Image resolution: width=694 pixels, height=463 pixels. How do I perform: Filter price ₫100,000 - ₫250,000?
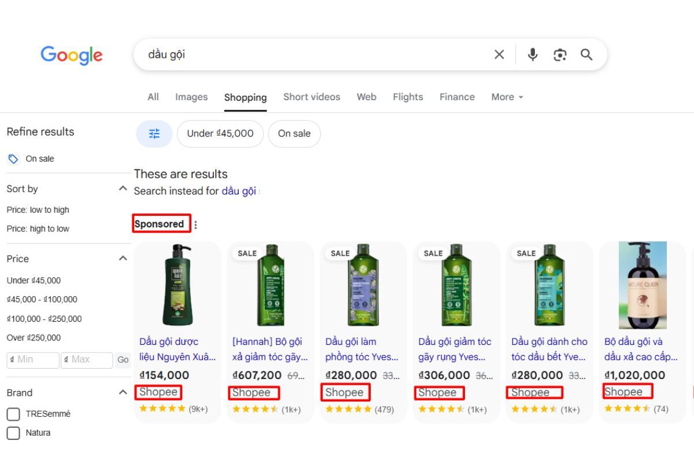[44, 318]
